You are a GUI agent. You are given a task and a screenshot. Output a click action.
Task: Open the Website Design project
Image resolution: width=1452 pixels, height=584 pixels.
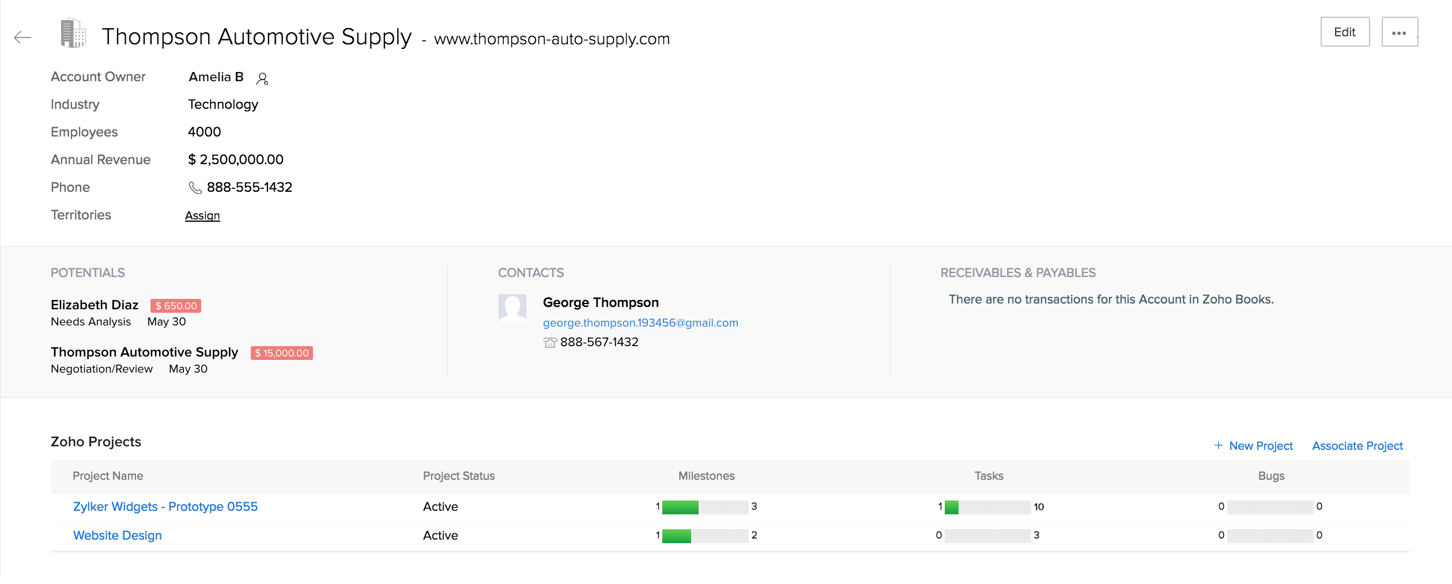(117, 536)
